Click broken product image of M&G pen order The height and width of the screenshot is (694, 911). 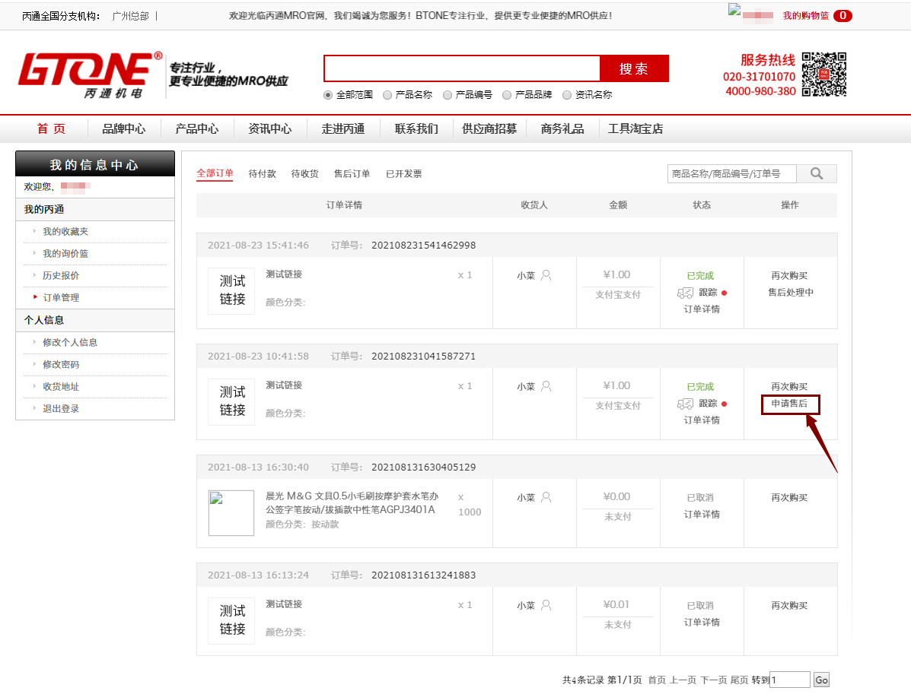(x=231, y=513)
